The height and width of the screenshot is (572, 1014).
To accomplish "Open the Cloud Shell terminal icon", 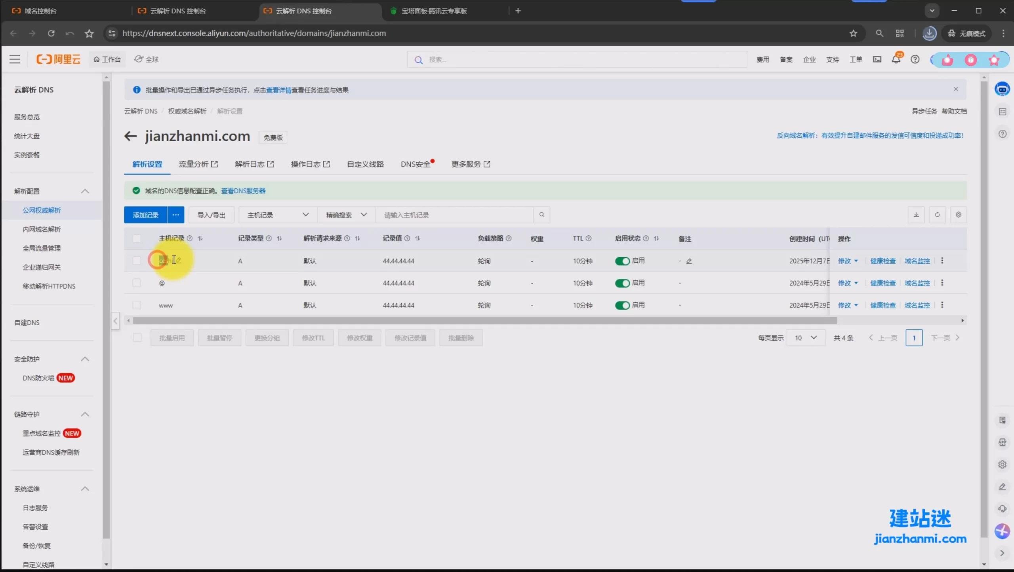I will pyautogui.click(x=877, y=59).
